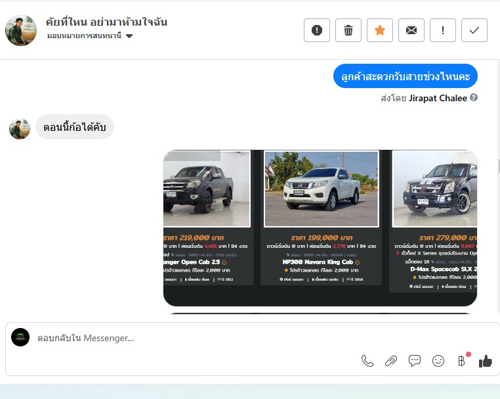Click price 199,000 baht text
Viewport: 500px width, 399px height.
pyautogui.click(x=322, y=238)
